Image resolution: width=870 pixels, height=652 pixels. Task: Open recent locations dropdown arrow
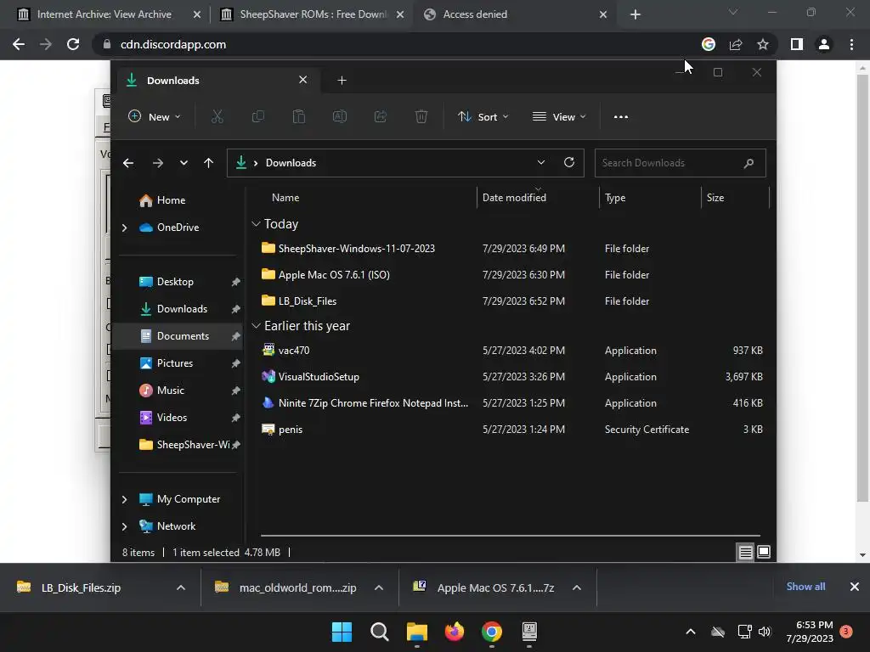click(184, 163)
